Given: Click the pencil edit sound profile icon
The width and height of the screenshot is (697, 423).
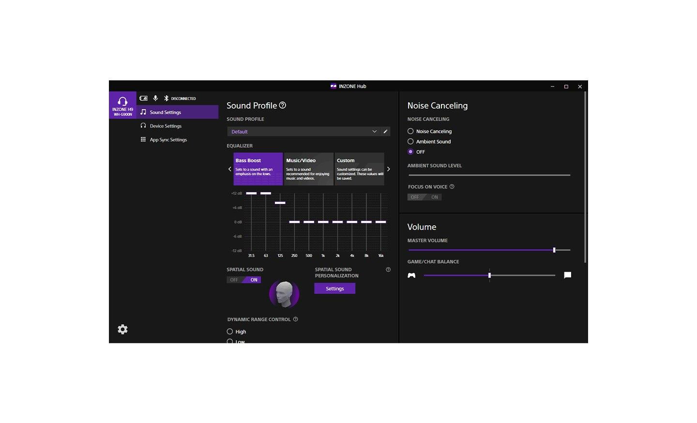Looking at the screenshot, I should tap(385, 131).
